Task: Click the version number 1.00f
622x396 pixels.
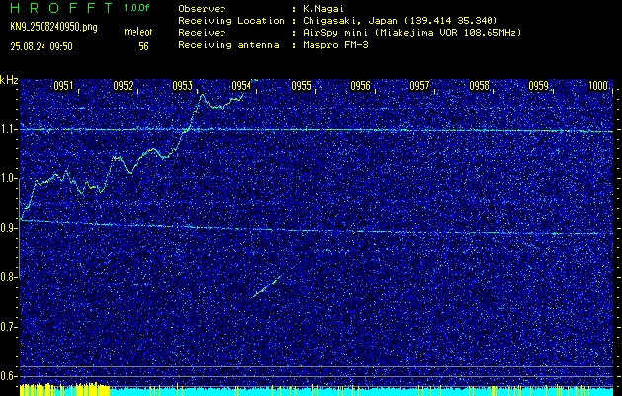Action: pos(136,8)
